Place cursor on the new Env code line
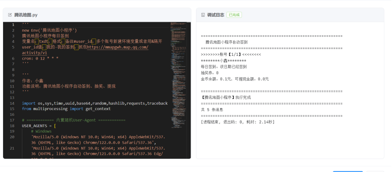 coord(50,30)
